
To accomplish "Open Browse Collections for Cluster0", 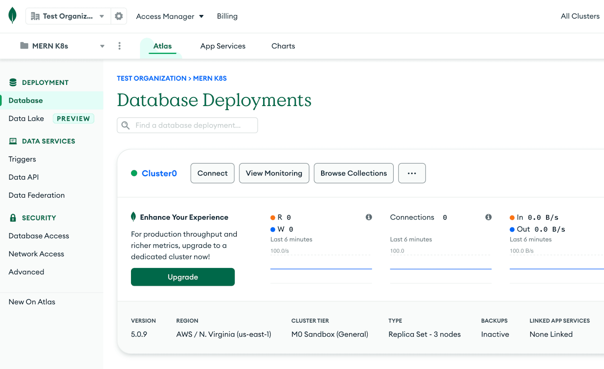I will [x=353, y=173].
